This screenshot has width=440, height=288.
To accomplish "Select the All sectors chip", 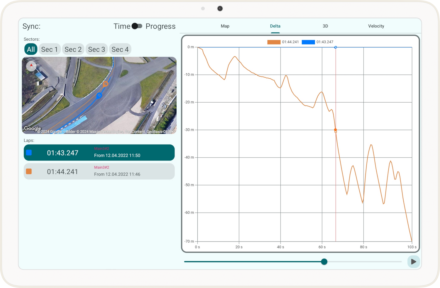I will point(31,49).
